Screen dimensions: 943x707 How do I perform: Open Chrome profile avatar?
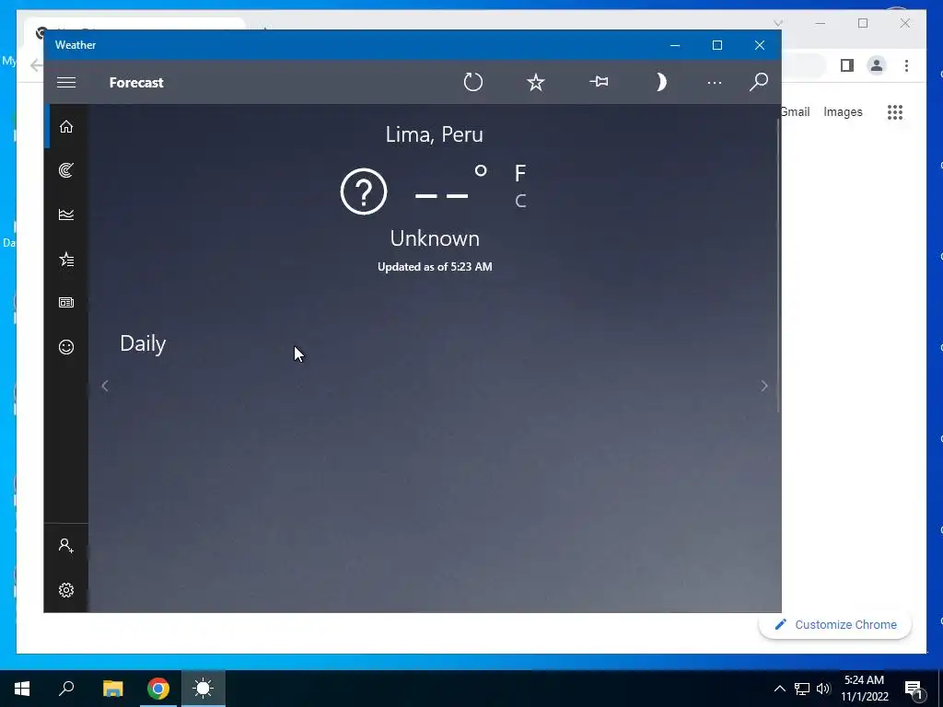pyautogui.click(x=877, y=65)
